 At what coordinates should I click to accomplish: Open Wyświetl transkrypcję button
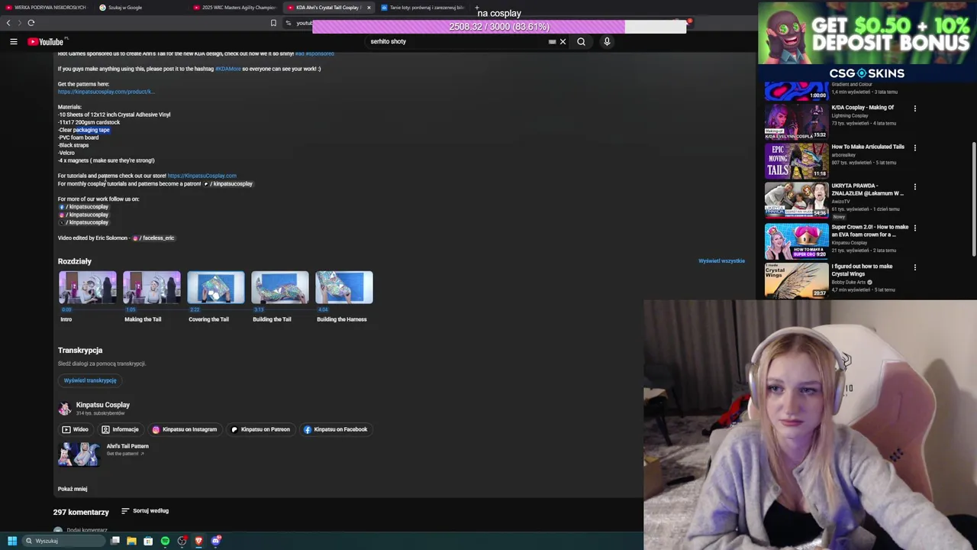(90, 380)
